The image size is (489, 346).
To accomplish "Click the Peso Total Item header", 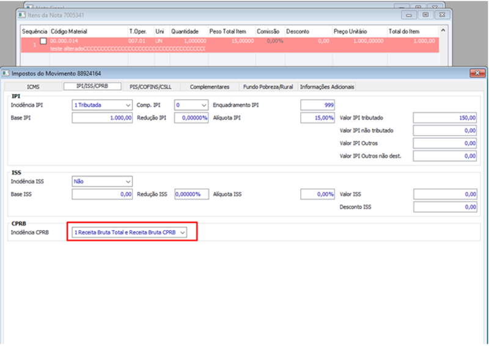I will point(232,32).
